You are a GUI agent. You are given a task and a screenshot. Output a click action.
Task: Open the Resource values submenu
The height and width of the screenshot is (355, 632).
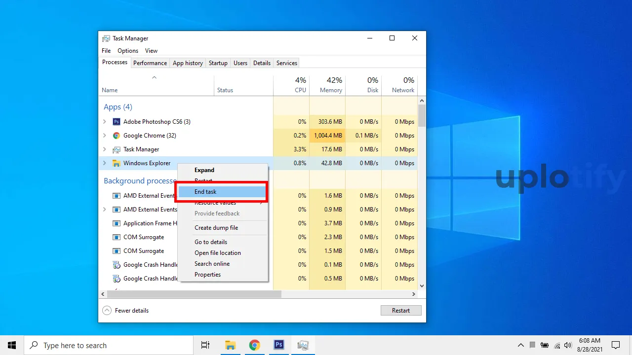(x=223, y=203)
